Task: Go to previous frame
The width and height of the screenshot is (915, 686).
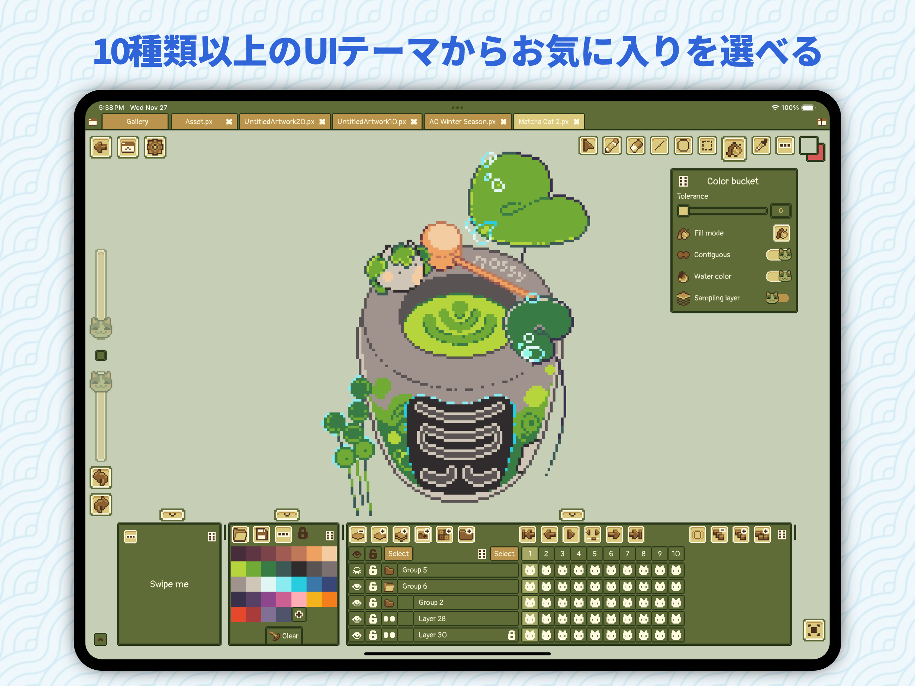Action: pos(549,535)
